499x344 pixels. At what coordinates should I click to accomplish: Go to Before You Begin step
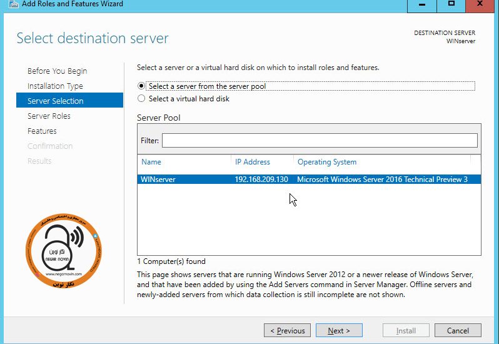point(58,71)
